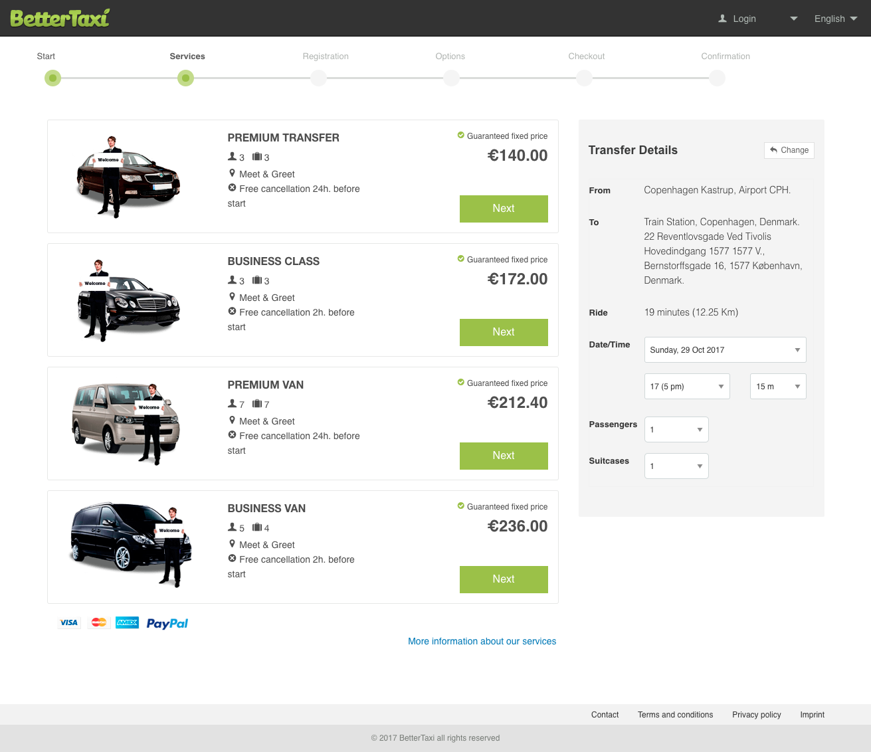The image size is (871, 752).
Task: Click the Change button in Transfer Details
Action: click(789, 150)
